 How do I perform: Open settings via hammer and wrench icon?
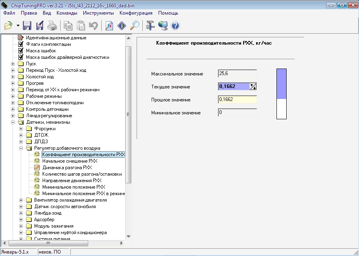coord(150,26)
